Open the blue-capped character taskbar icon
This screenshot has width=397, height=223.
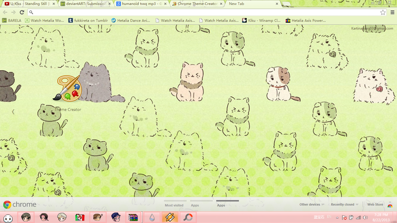tap(116, 217)
